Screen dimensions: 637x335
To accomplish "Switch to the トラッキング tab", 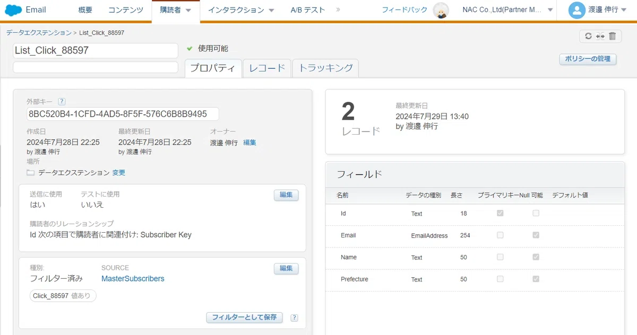I will (x=325, y=68).
